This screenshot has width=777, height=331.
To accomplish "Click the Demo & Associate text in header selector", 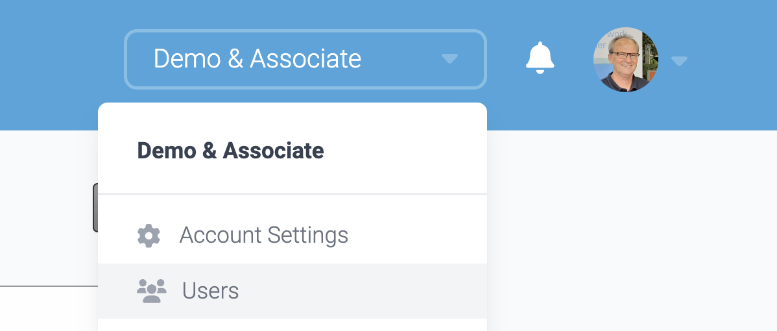I will tap(257, 59).
